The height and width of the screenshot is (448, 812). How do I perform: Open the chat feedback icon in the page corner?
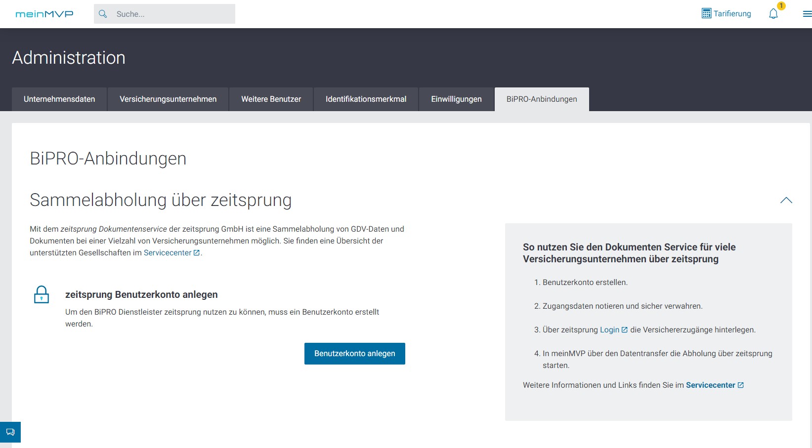tap(10, 432)
